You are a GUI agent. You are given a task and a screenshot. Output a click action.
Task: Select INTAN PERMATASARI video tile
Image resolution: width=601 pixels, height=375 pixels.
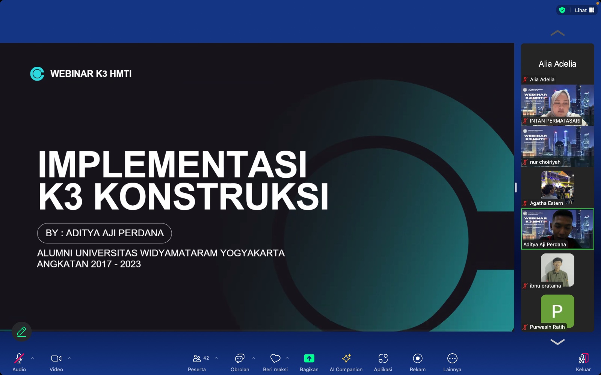point(557,105)
